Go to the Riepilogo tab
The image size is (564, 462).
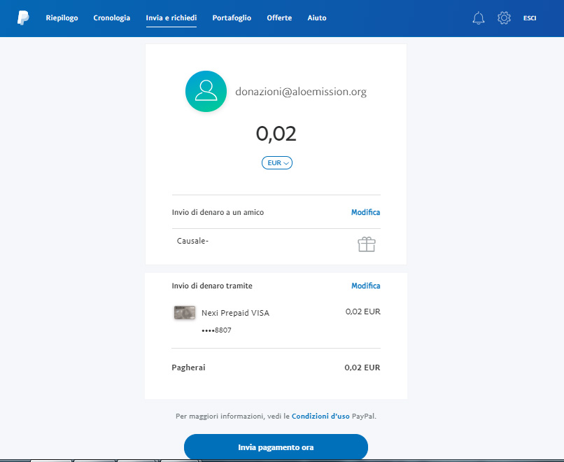click(62, 17)
